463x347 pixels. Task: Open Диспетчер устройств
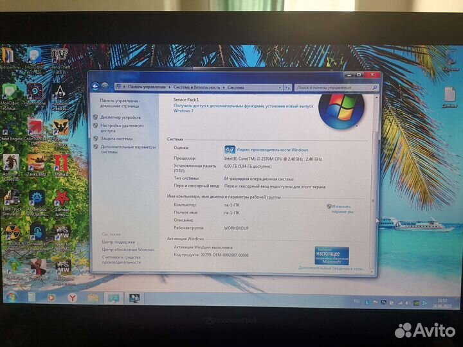pos(120,117)
